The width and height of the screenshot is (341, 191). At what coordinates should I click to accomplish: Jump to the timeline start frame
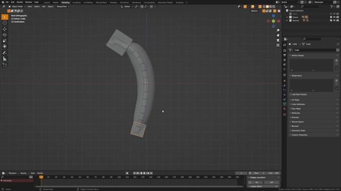[x=134, y=173]
